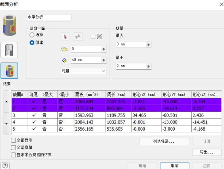Toggle visibility checkmark for section 3

[34, 115]
